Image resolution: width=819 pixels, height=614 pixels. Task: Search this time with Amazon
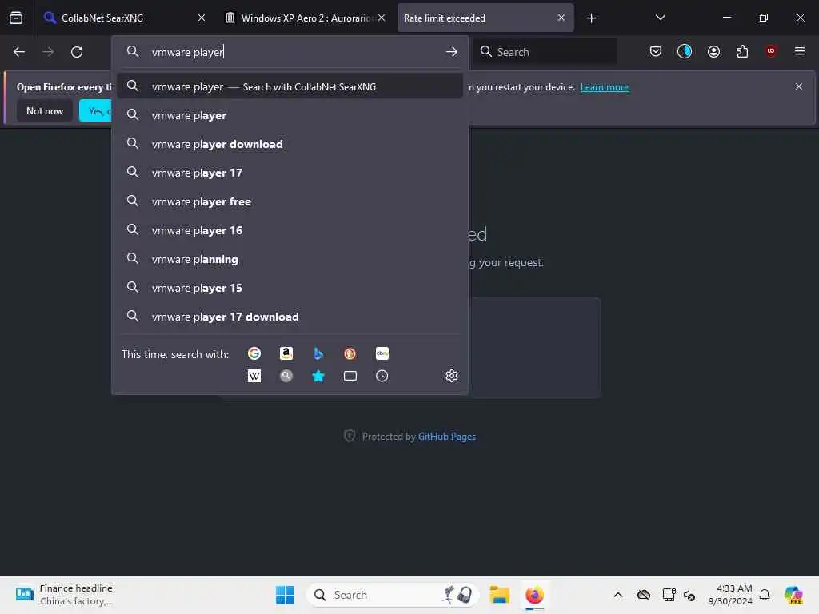tap(286, 353)
